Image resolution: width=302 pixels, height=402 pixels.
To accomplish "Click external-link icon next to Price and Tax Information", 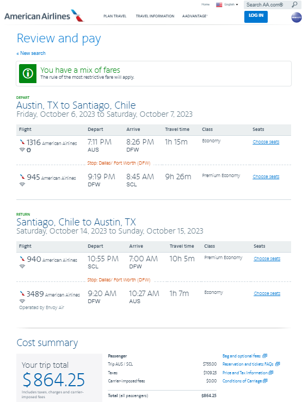I will point(271,373).
